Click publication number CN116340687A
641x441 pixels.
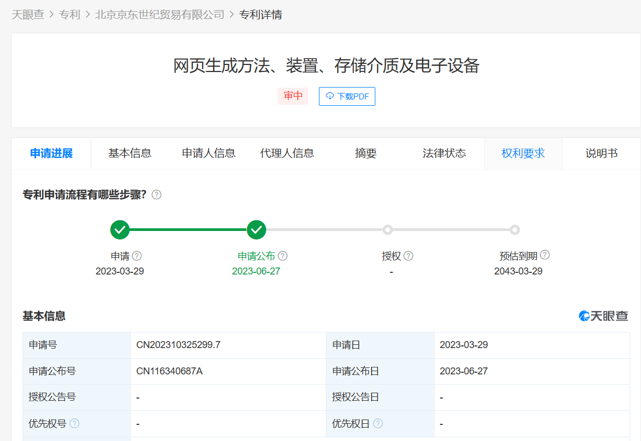(169, 371)
